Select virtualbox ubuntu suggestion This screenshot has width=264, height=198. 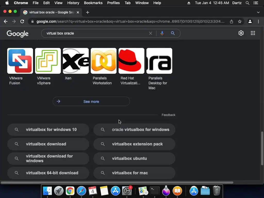tap(134, 159)
